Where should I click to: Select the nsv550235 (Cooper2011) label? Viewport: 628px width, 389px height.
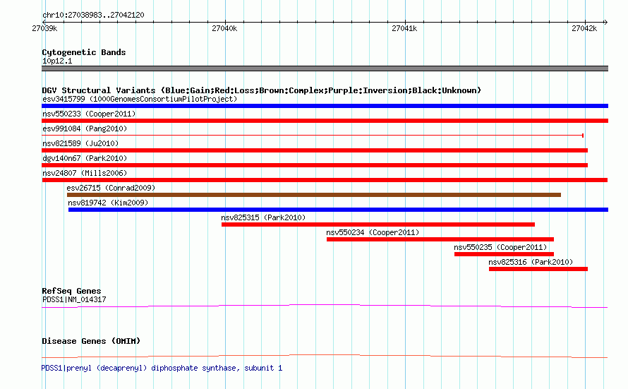click(500, 247)
